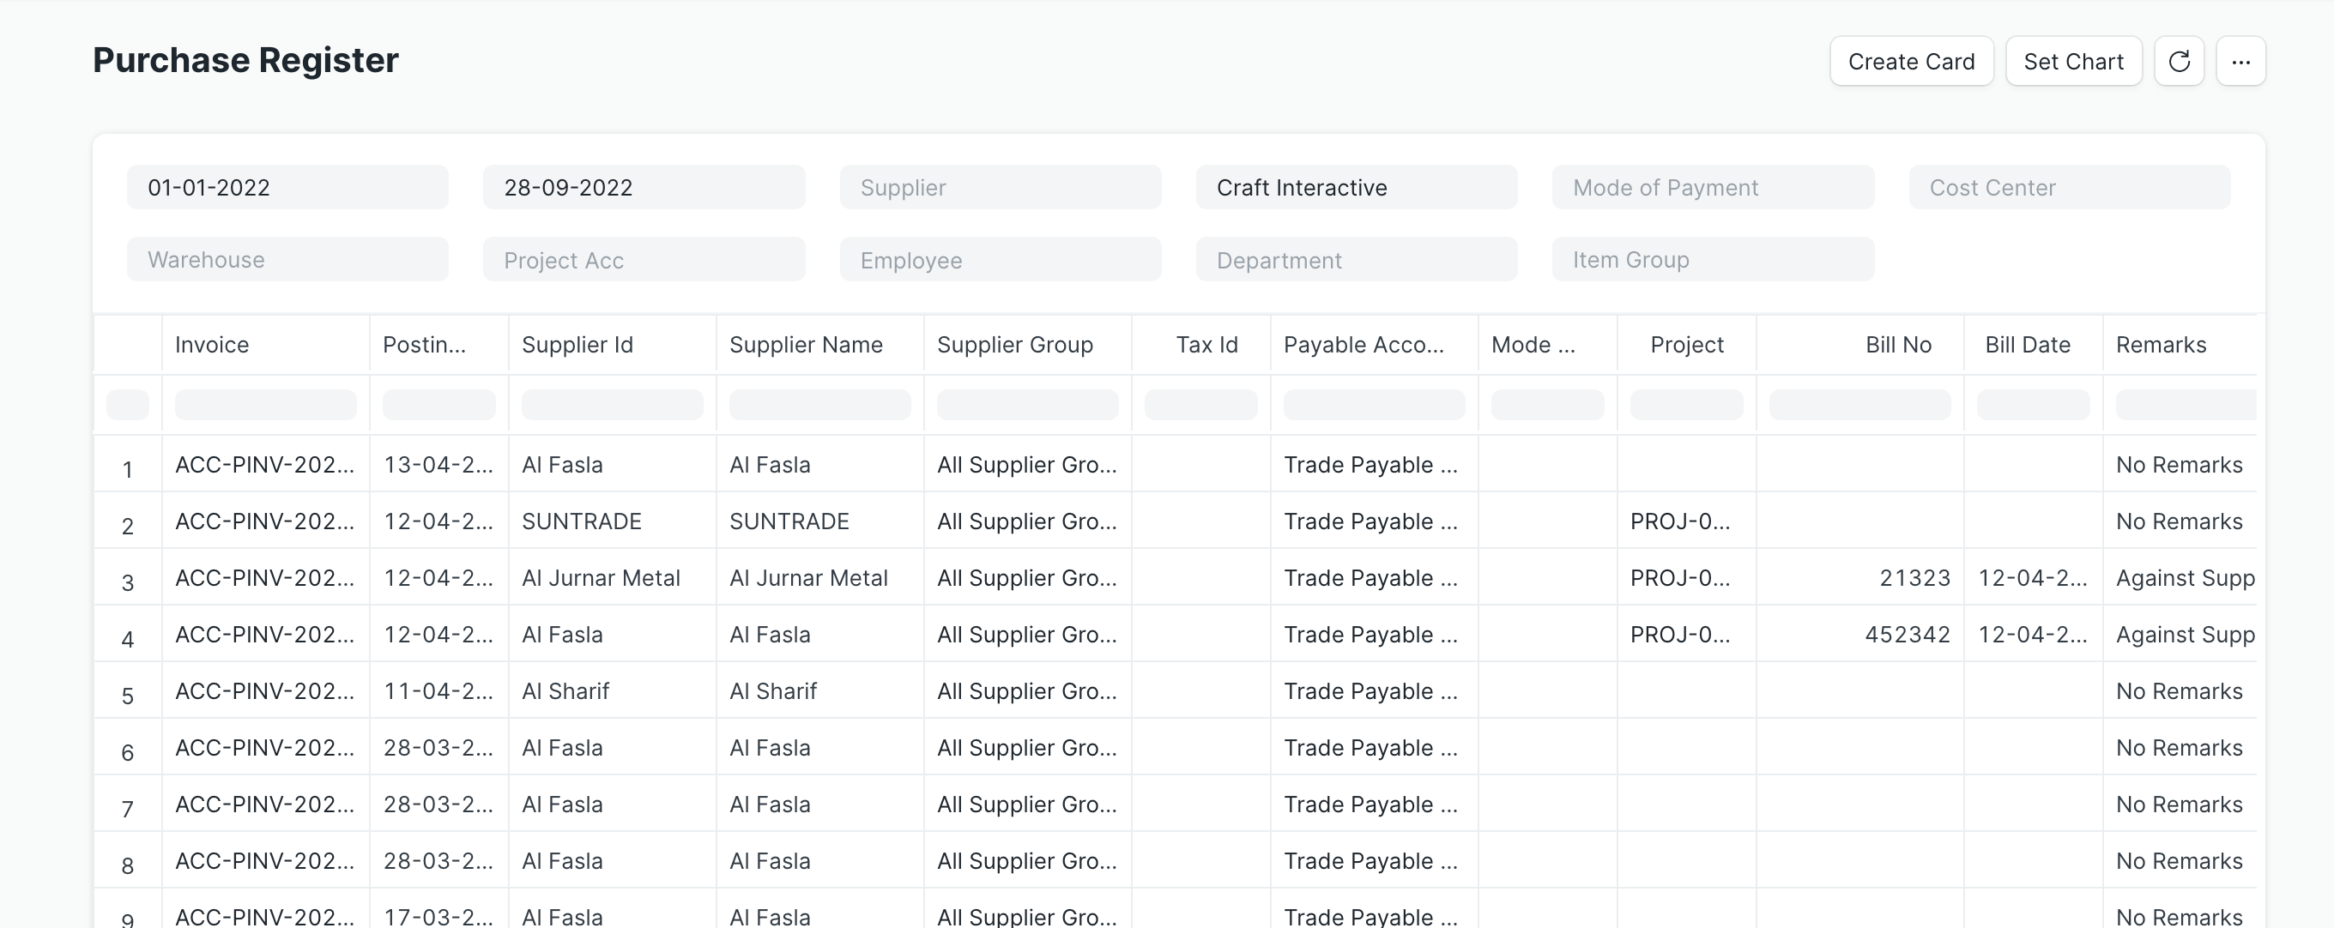2334x928 pixels.
Task: Type in the Invoice column filter box
Action: [x=265, y=405]
